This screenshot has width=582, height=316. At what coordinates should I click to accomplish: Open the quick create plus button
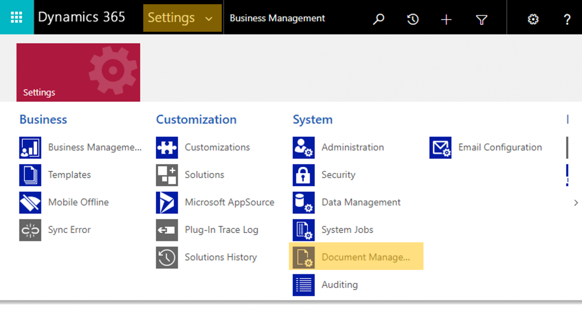tap(447, 19)
